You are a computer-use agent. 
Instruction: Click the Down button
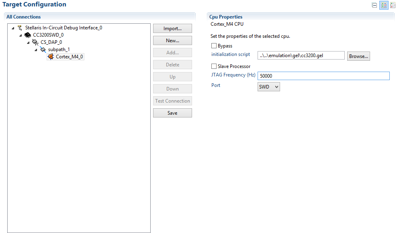172,89
